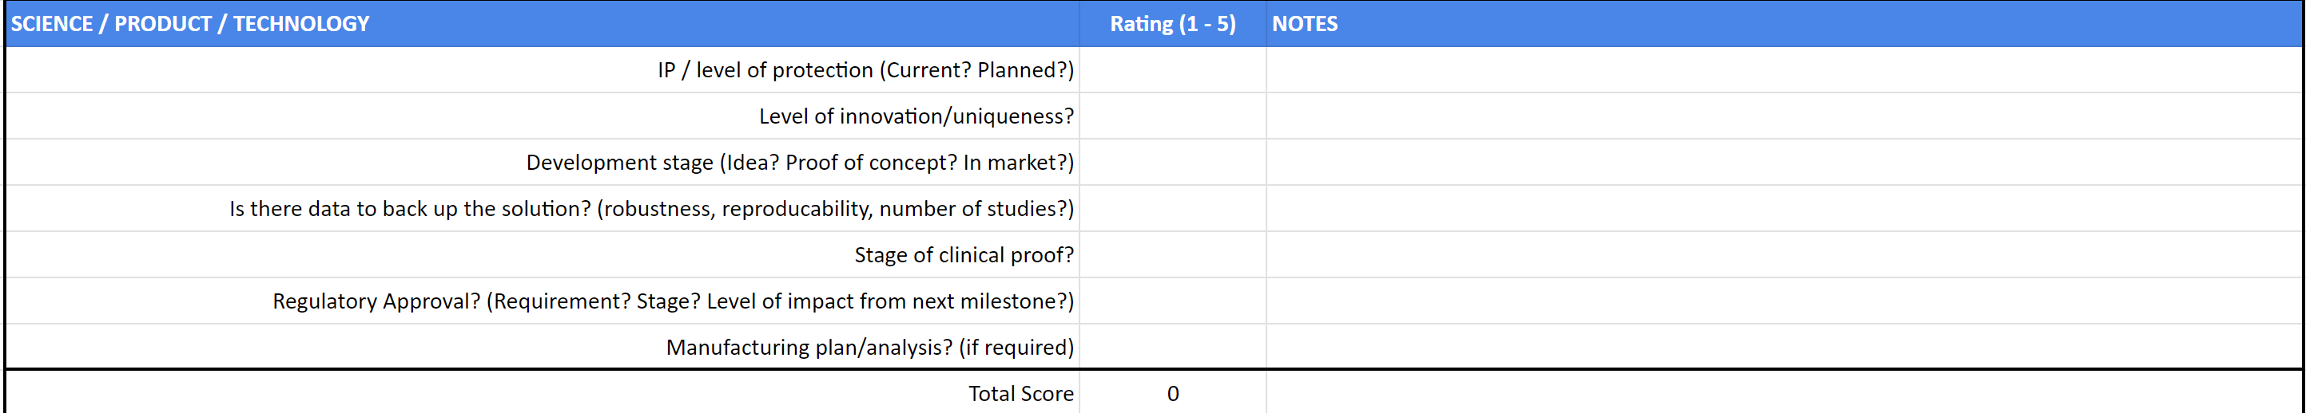Image resolution: width=2306 pixels, height=413 pixels.
Task: Select the rating cell for data backing the solution
Action: pos(1172,209)
